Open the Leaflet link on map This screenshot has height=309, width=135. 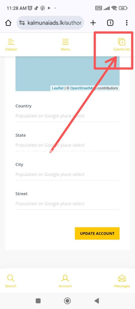pyautogui.click(x=58, y=88)
